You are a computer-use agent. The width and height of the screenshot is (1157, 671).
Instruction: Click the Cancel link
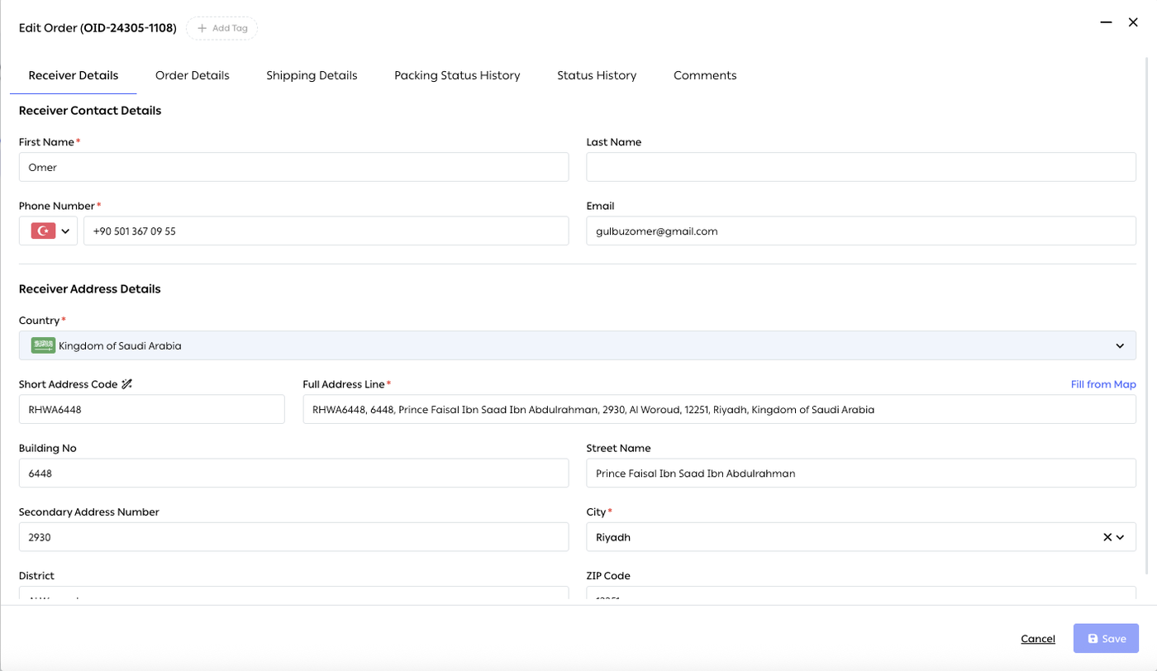tap(1038, 639)
